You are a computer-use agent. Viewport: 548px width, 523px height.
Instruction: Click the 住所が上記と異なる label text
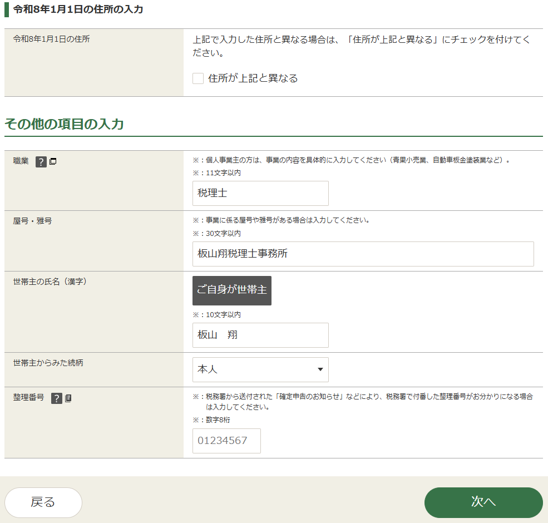pos(253,78)
